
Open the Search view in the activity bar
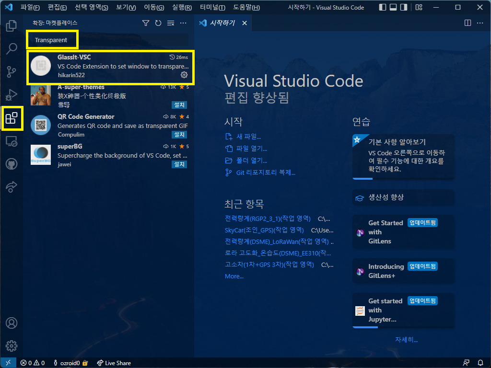[12, 48]
